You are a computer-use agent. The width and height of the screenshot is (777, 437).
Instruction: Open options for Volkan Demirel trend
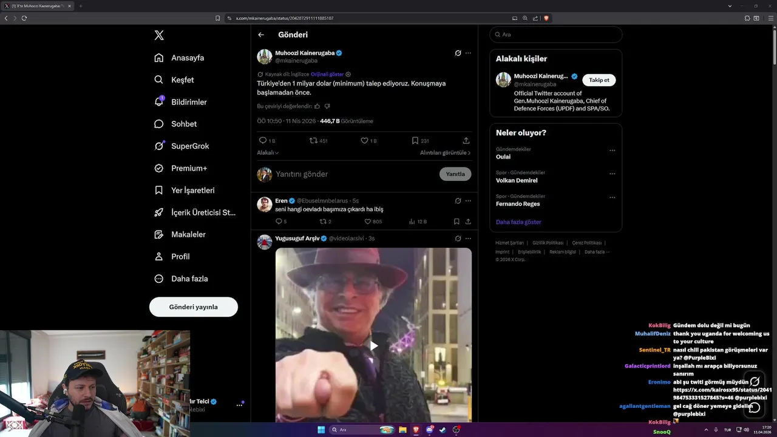612,174
